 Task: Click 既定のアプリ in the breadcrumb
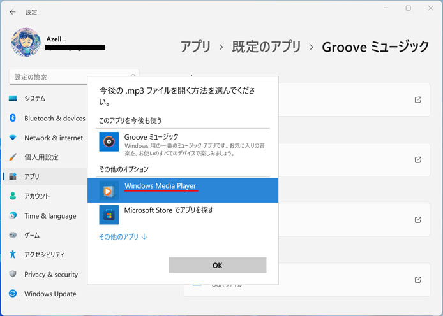[266, 47]
